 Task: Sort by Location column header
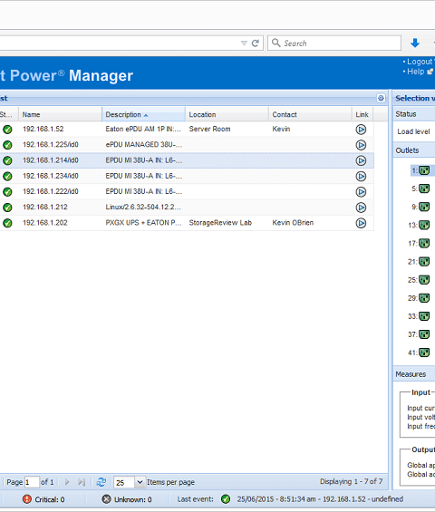click(227, 114)
